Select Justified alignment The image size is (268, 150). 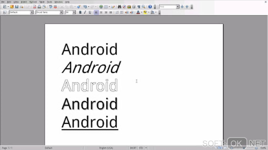111,13
